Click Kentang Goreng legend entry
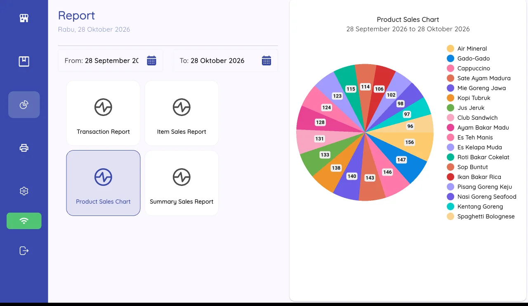 475,206
